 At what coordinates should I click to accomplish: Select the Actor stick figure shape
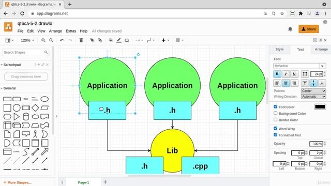click(x=35, y=134)
